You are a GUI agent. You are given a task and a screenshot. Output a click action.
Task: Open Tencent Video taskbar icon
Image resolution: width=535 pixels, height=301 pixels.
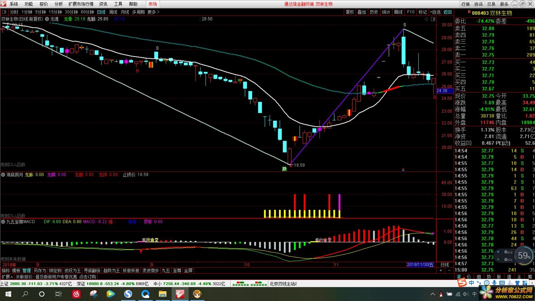coord(111,294)
